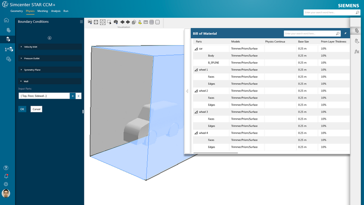Switch to the Physics tab
Image resolution: width=364 pixels, height=205 pixels.
click(x=30, y=11)
